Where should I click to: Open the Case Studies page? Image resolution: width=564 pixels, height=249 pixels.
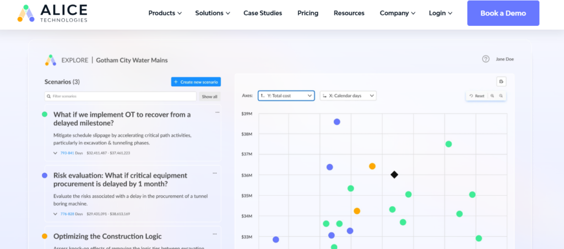pyautogui.click(x=263, y=13)
